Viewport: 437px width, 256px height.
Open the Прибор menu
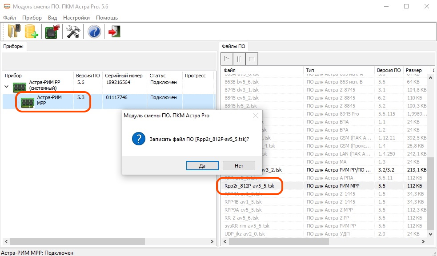[32, 18]
